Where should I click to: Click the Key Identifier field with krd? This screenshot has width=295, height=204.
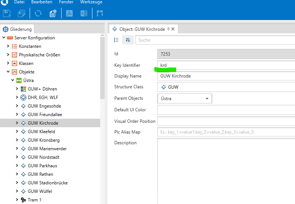226,65
